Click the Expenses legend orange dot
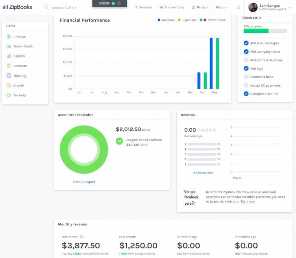Screen dimensions: 296x258 (179, 20)
